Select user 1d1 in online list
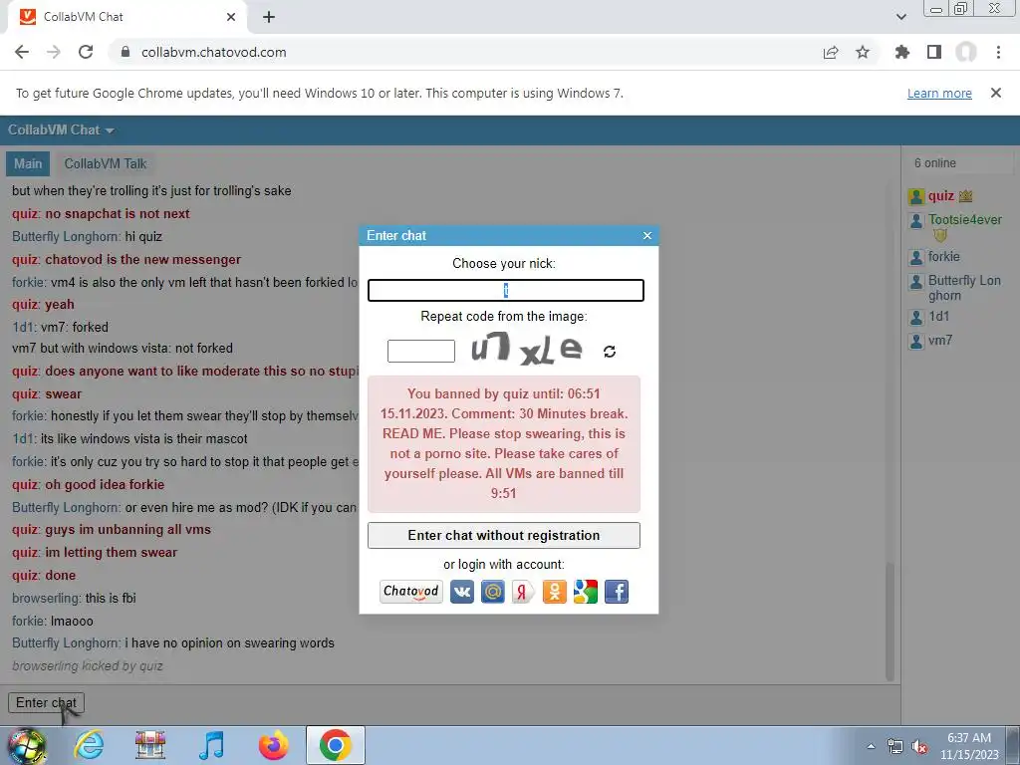1020x765 pixels. coord(938,317)
